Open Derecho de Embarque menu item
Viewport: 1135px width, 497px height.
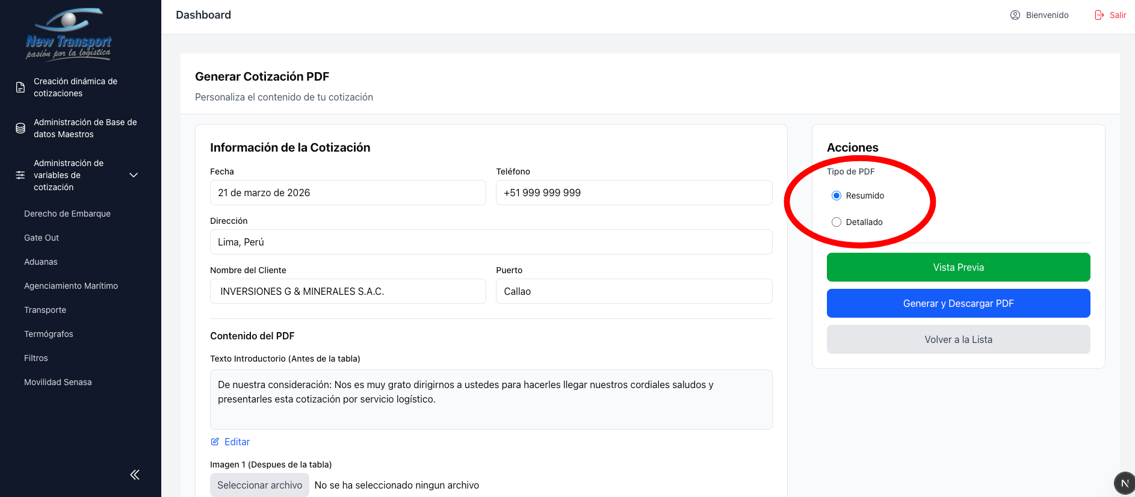pos(67,214)
